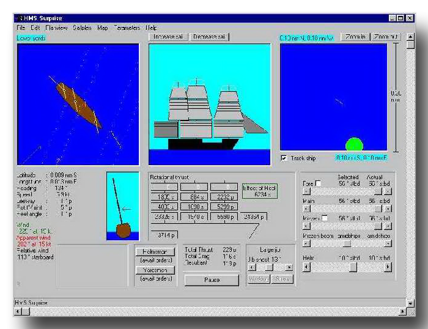Click the Helmsman button

click(155, 251)
